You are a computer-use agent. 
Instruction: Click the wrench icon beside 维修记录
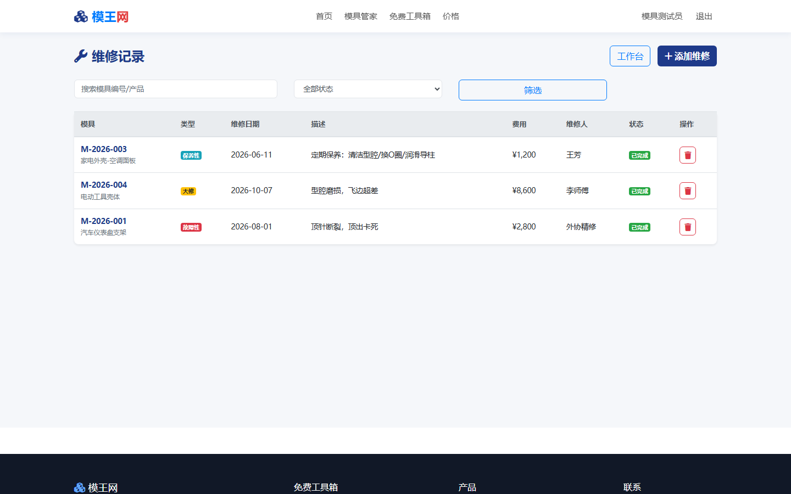pos(81,56)
